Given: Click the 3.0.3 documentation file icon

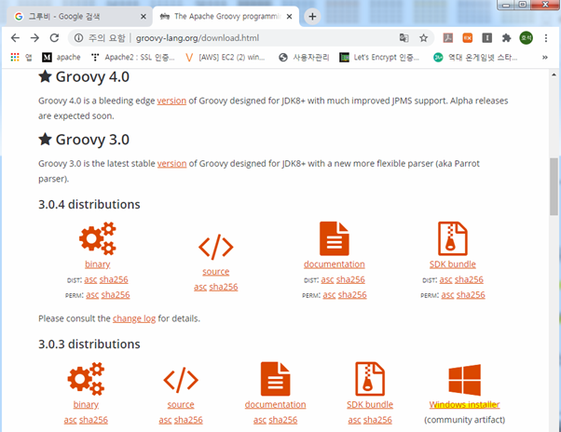Looking at the screenshot, I should [x=275, y=379].
